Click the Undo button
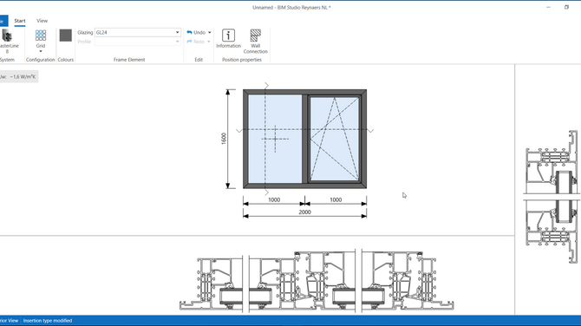The width and height of the screenshot is (581, 326). (x=196, y=33)
